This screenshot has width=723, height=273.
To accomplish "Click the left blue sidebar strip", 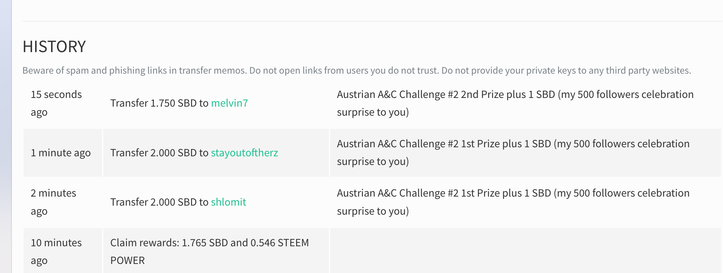I will (6, 136).
